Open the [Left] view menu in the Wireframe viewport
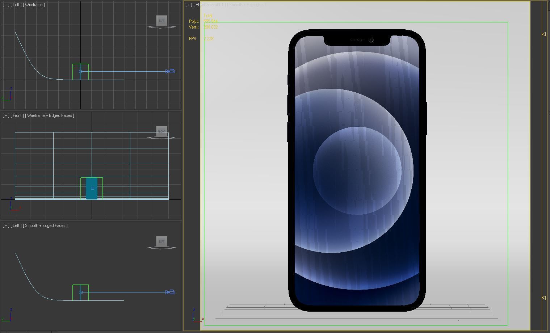Screen dimensions: 550x333 tap(16, 5)
